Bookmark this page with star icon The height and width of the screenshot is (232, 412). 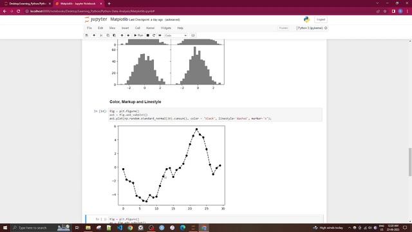385,12
